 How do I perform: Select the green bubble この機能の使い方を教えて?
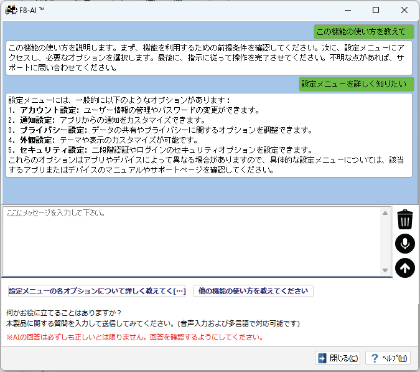click(x=363, y=32)
